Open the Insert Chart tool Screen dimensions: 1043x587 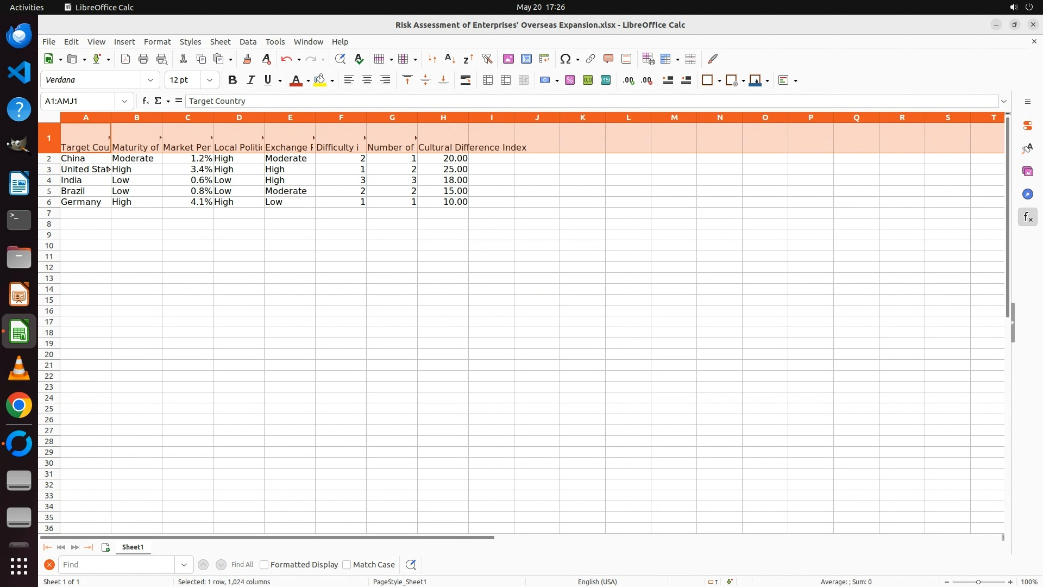tap(526, 59)
